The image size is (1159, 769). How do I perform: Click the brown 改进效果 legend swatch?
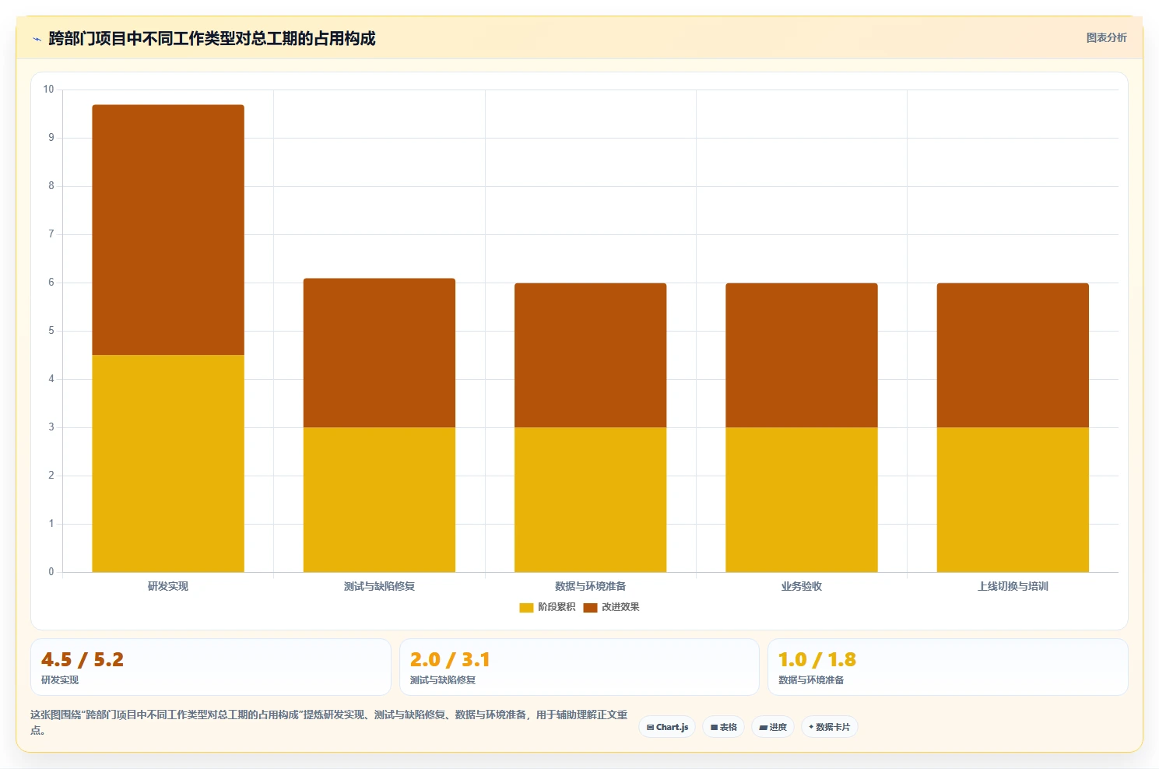pyautogui.click(x=590, y=608)
